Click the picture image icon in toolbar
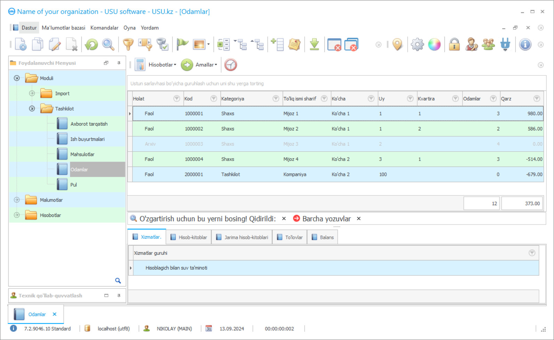554x340 pixels. (x=199, y=44)
